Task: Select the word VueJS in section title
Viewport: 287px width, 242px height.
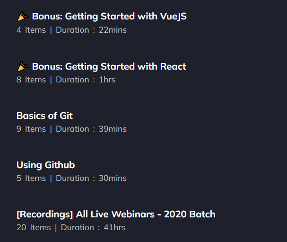Action: pyautogui.click(x=173, y=16)
